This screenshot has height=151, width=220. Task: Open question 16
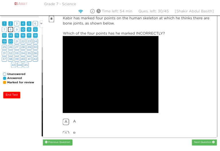coord(23,35)
